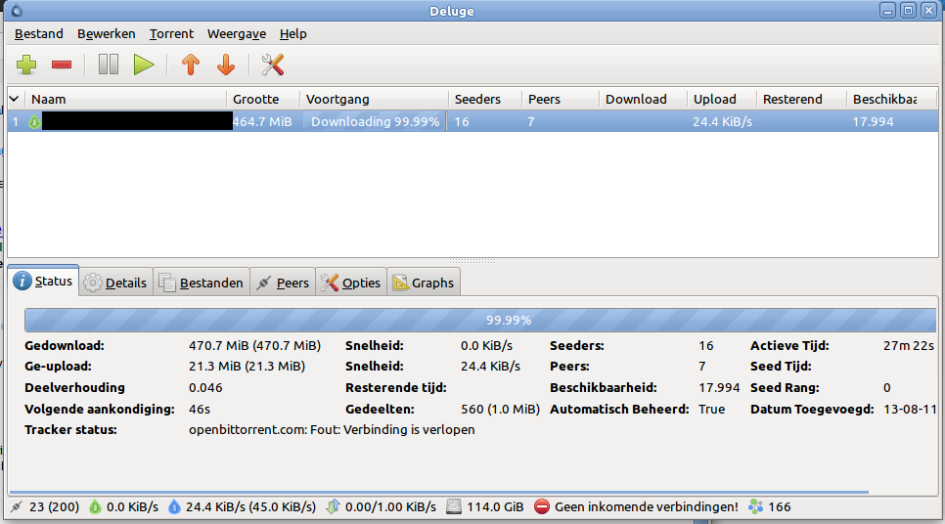Sort torrents by Grootte column header
Screen dimensions: 945x524
pyautogui.click(x=263, y=99)
